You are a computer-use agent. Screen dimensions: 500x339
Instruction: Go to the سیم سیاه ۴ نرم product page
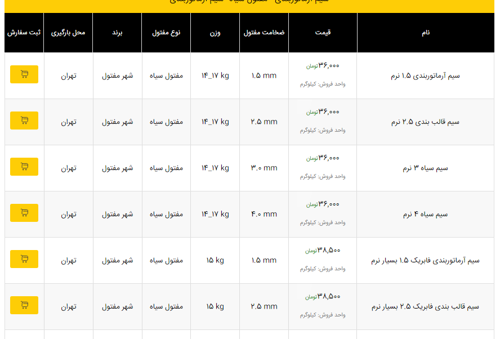[x=425, y=214]
